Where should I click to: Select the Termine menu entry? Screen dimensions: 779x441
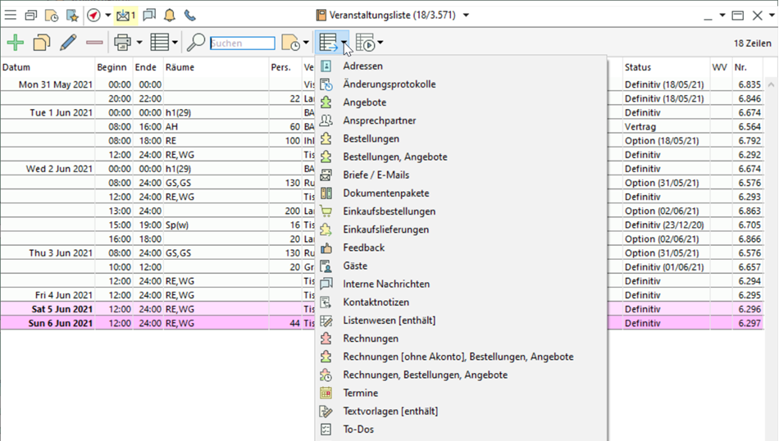(360, 393)
